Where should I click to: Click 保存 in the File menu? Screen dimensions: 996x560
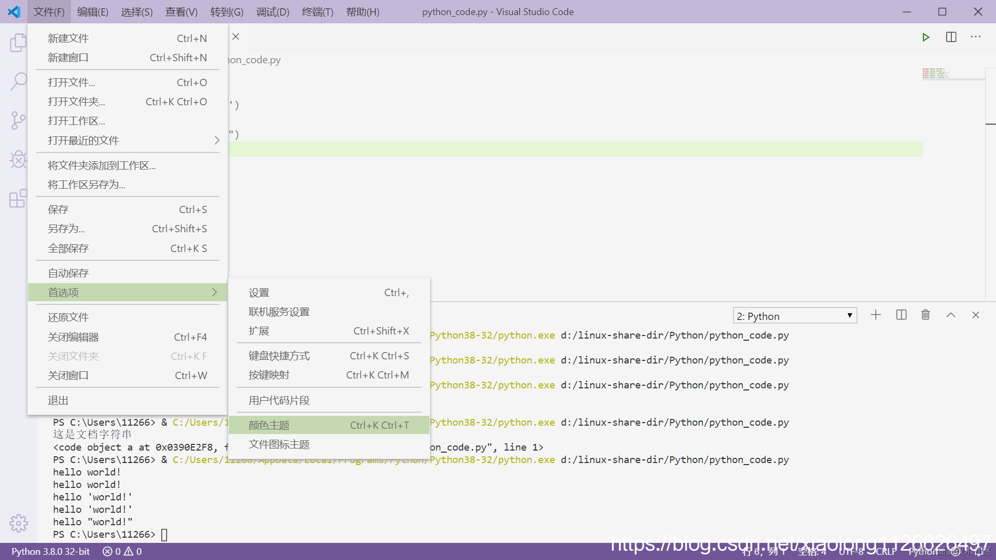pyautogui.click(x=128, y=209)
